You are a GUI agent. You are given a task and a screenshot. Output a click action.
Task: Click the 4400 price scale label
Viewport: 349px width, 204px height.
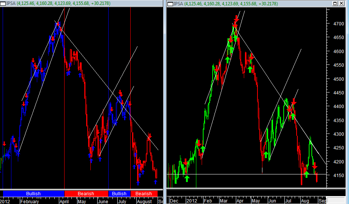coord(338,107)
